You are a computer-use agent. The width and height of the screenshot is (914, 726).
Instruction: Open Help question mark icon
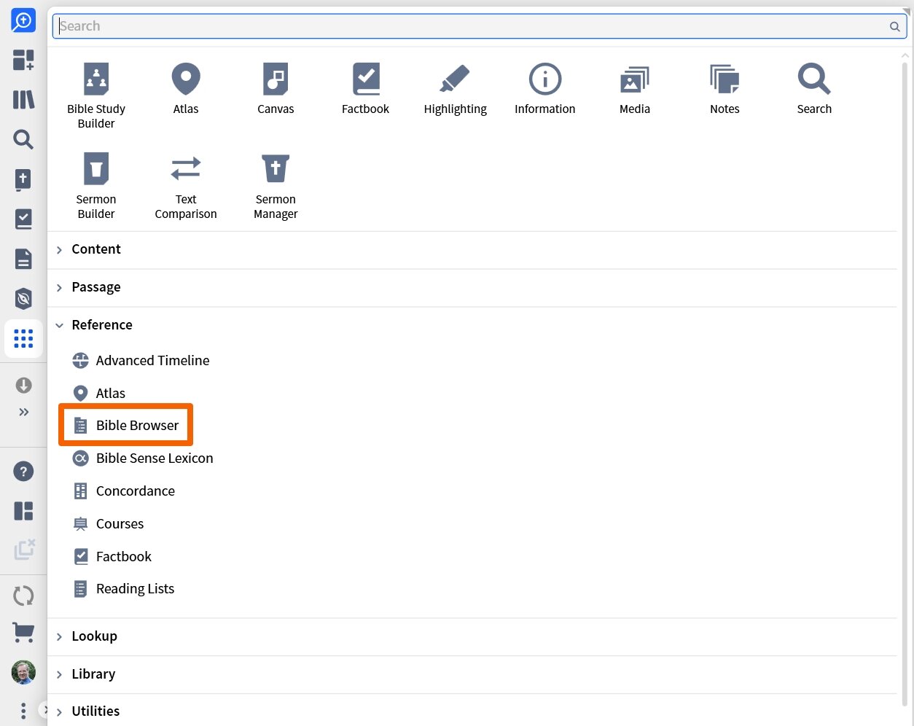(x=23, y=472)
